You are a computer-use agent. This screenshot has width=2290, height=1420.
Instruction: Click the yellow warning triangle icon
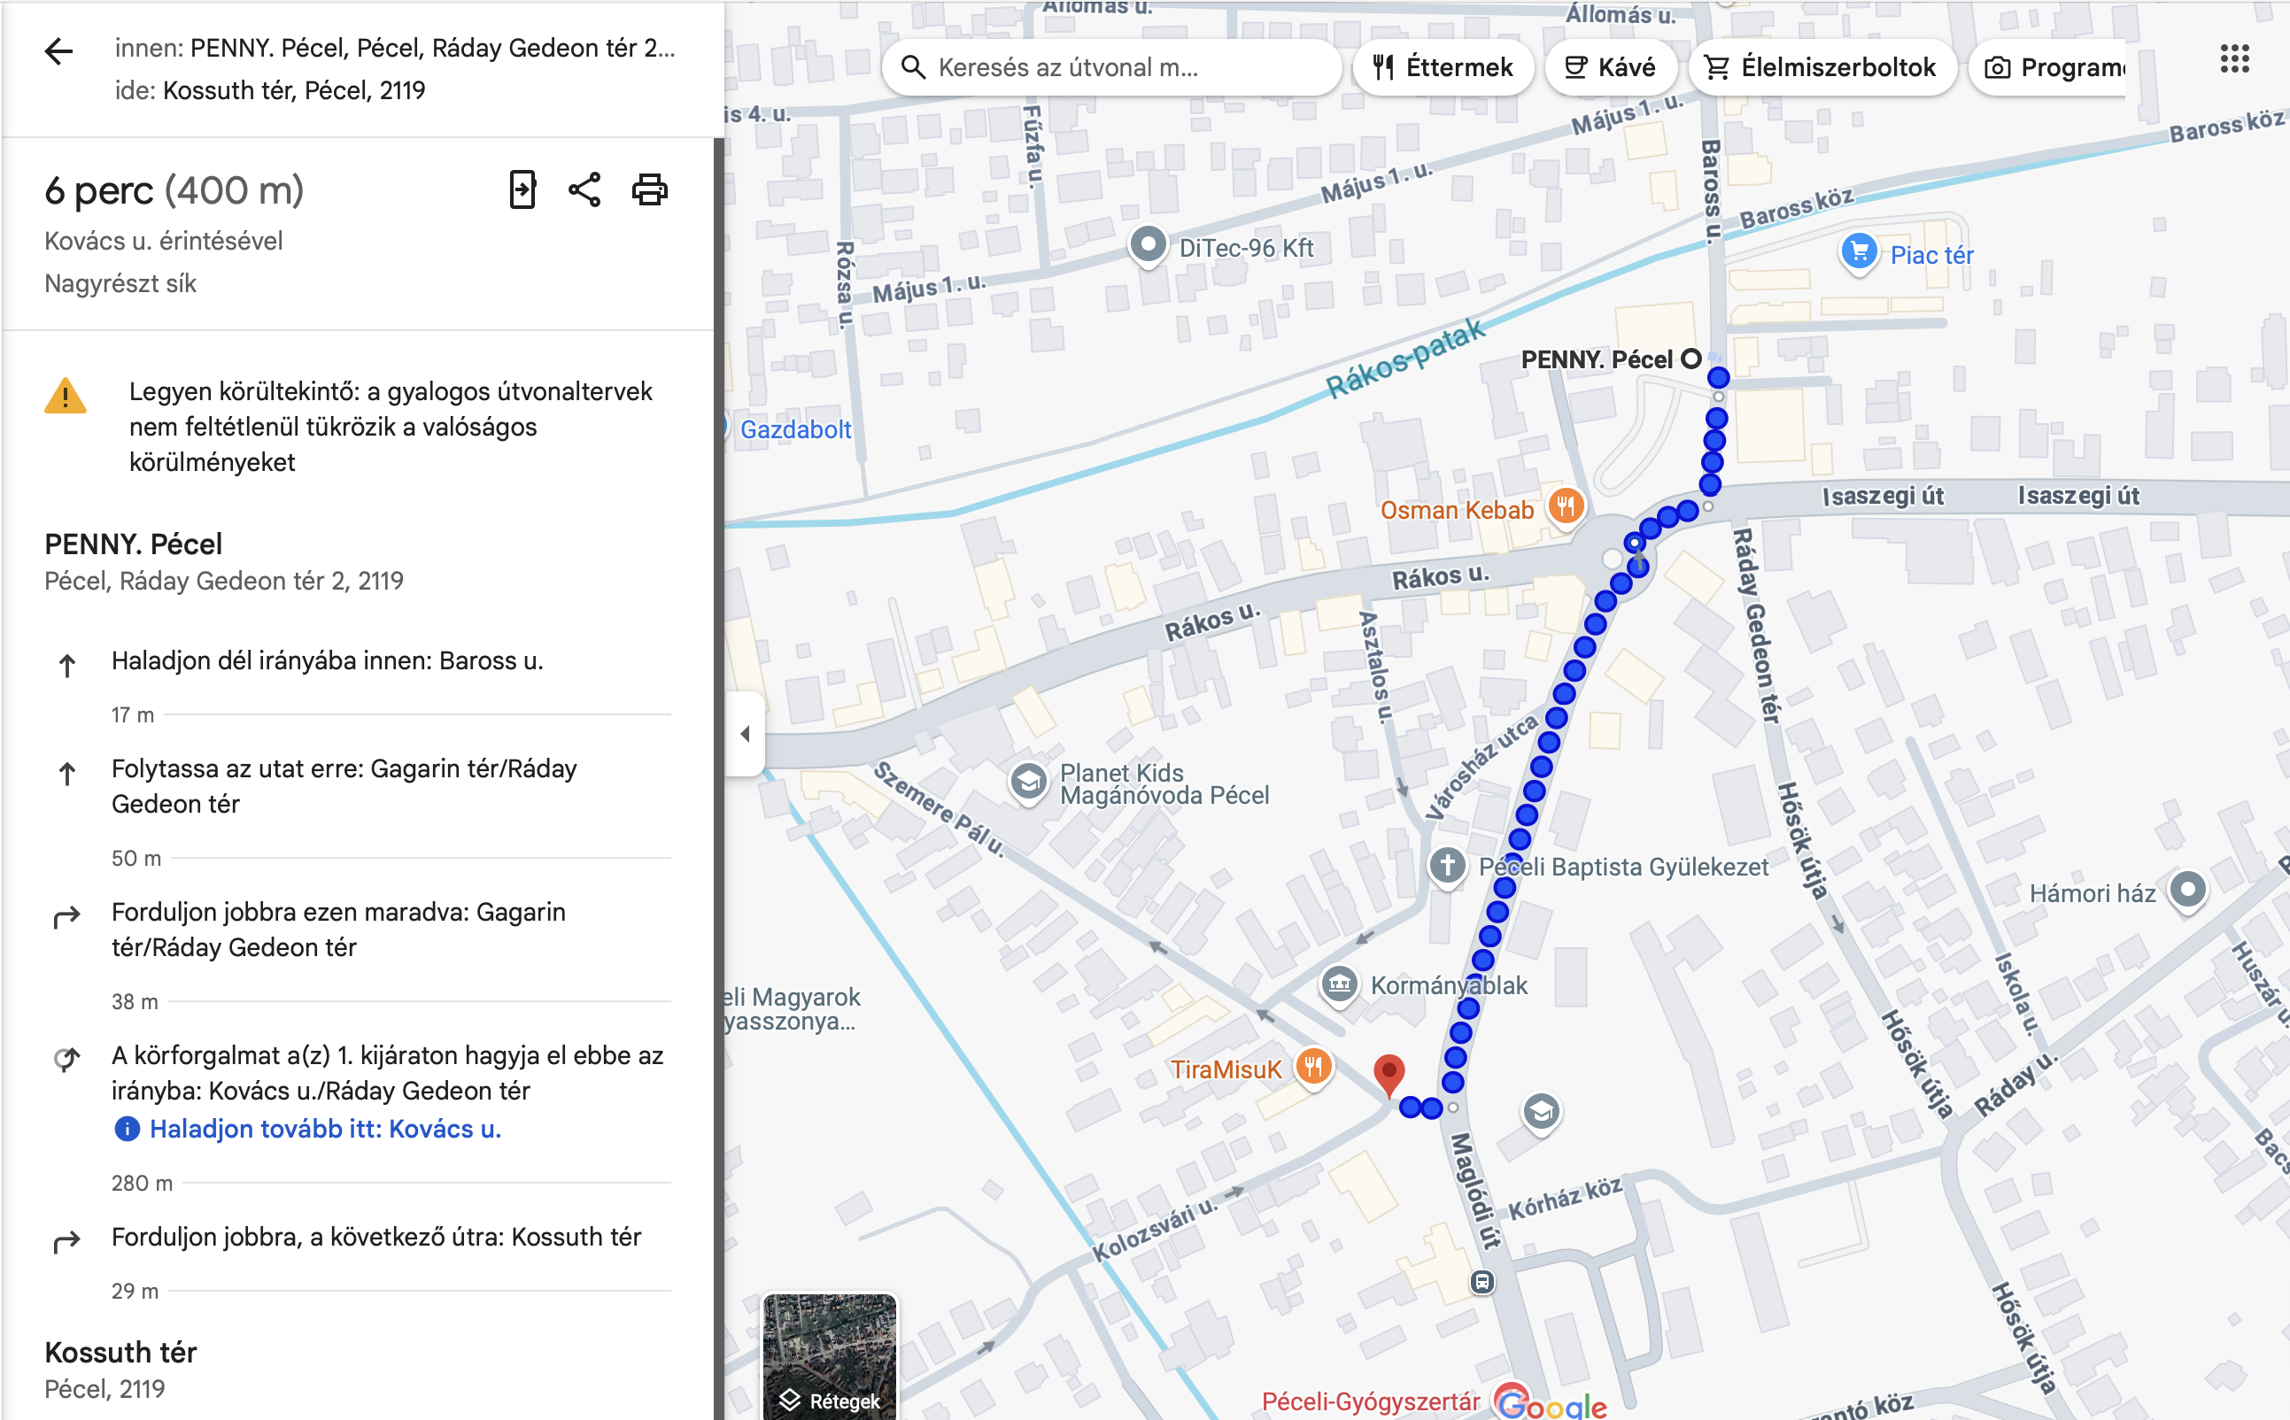(x=65, y=397)
